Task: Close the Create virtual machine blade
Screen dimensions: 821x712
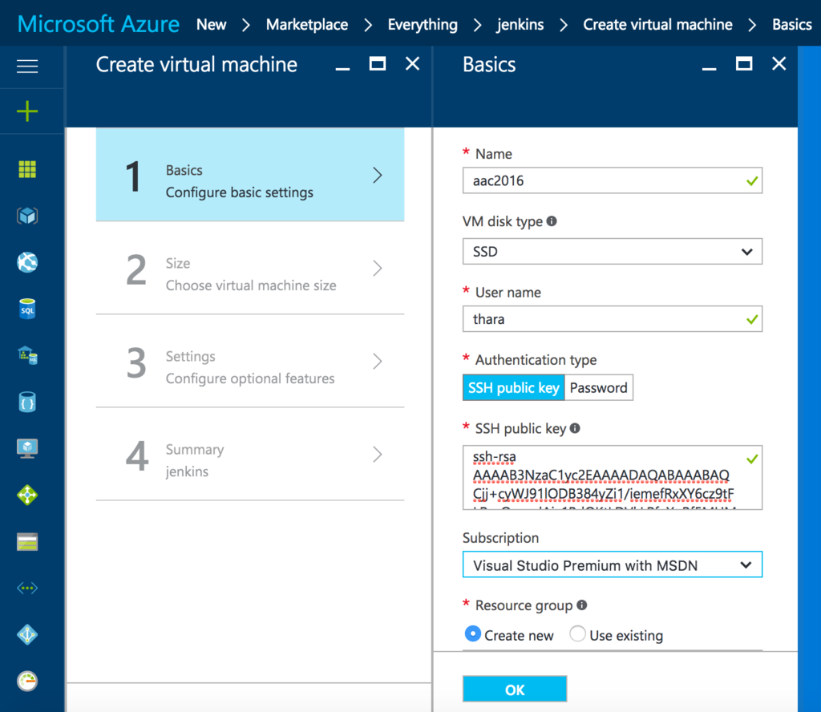Action: pyautogui.click(x=413, y=64)
